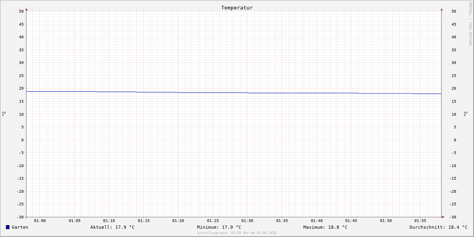Click the left °C axis unit label
Image resolution: width=474 pixels, height=237 pixels.
pos(4,113)
